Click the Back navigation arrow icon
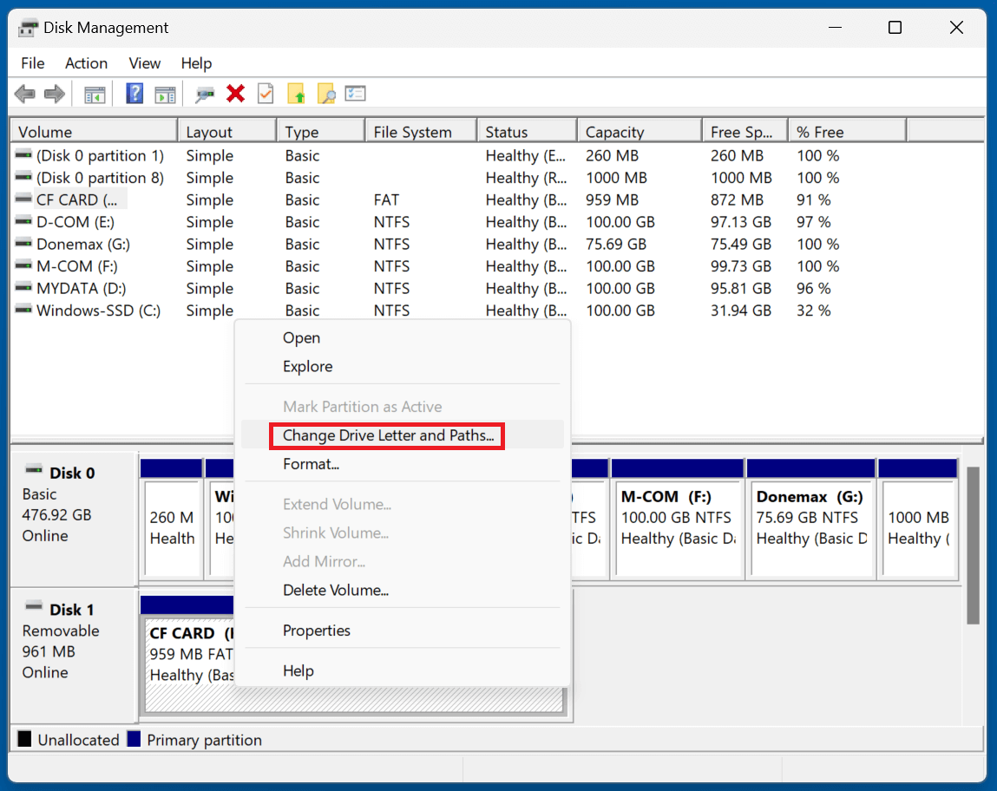Screen dimensions: 997x791 [x=24, y=93]
